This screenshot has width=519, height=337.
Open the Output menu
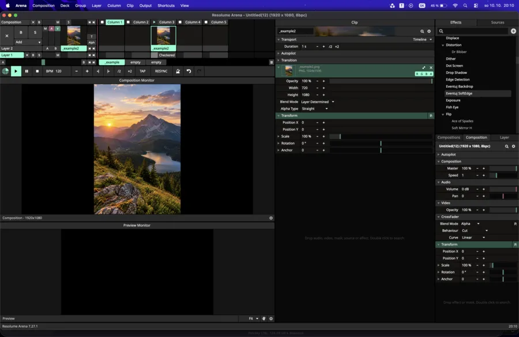point(145,6)
